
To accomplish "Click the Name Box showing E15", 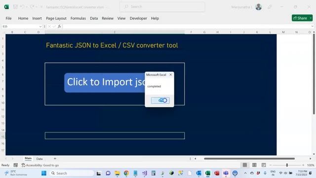I will [20, 26].
